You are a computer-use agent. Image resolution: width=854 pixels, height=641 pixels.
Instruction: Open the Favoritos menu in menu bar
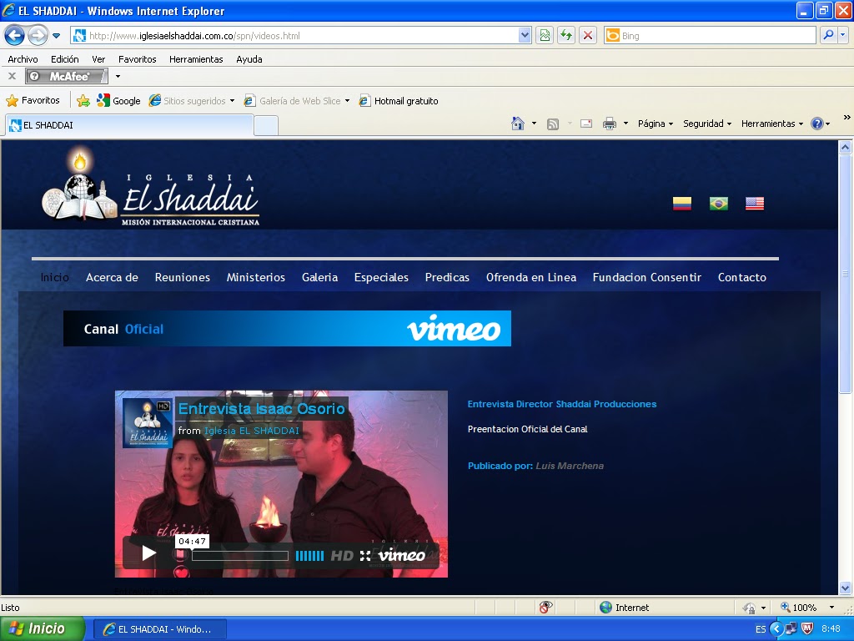click(x=138, y=59)
